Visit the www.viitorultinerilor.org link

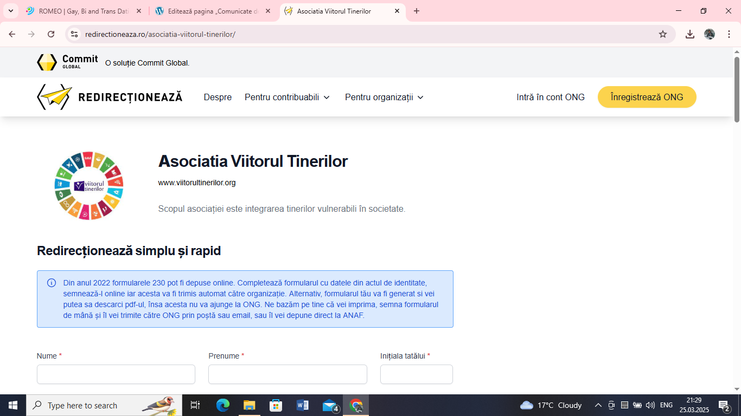click(x=197, y=183)
